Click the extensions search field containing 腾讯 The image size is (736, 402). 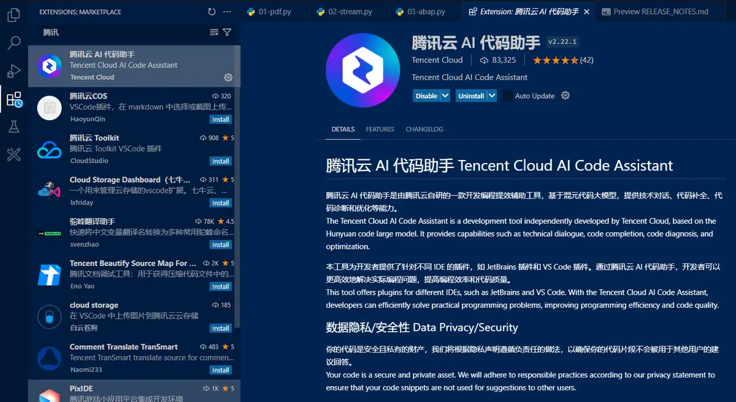pyautogui.click(x=123, y=32)
